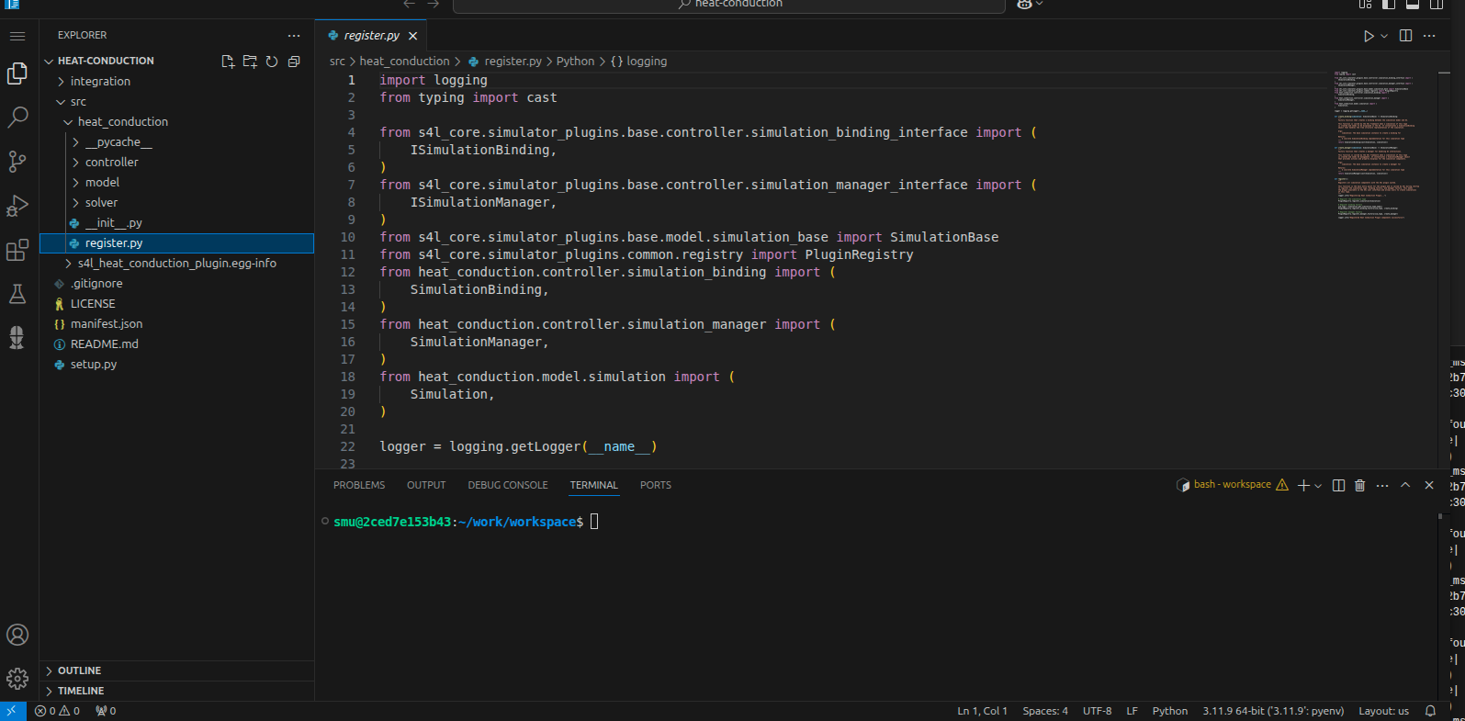Screen dimensions: 1465x721
Task: Open the Manage gear settings menu
Action: (17, 679)
